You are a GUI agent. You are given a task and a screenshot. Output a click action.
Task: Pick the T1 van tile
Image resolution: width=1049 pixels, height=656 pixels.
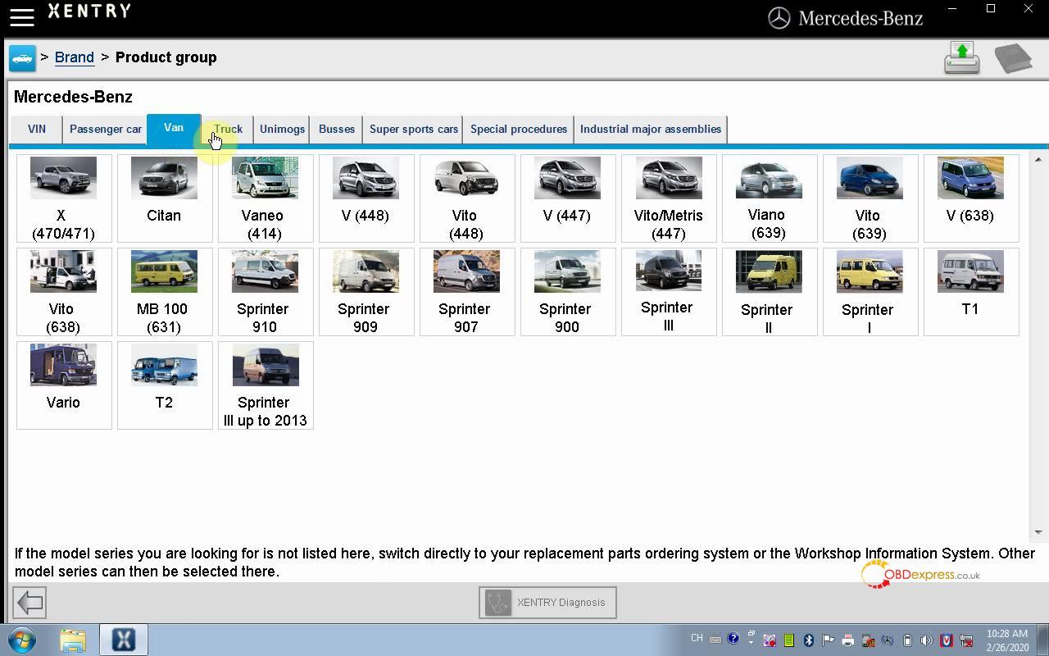pyautogui.click(x=971, y=292)
